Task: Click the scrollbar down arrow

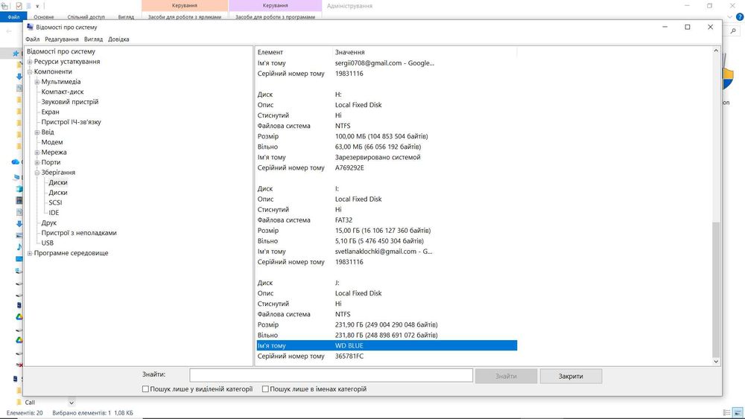Action: click(x=716, y=362)
